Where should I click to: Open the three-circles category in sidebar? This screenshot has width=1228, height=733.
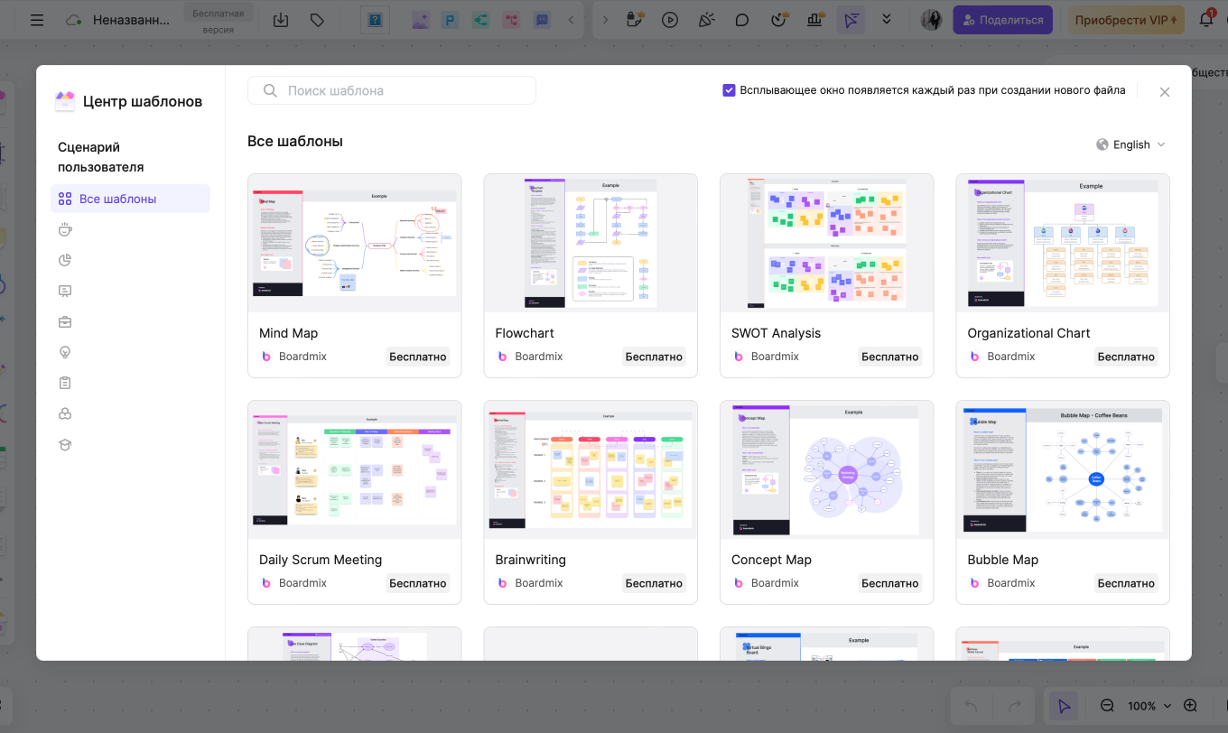(x=65, y=413)
